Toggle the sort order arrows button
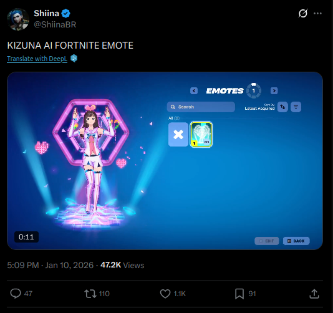333x313 pixels. [x=282, y=107]
